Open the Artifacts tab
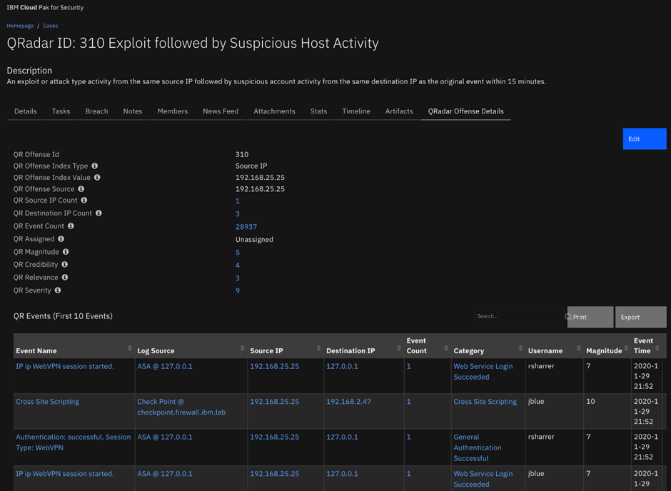671x491 pixels. (399, 111)
